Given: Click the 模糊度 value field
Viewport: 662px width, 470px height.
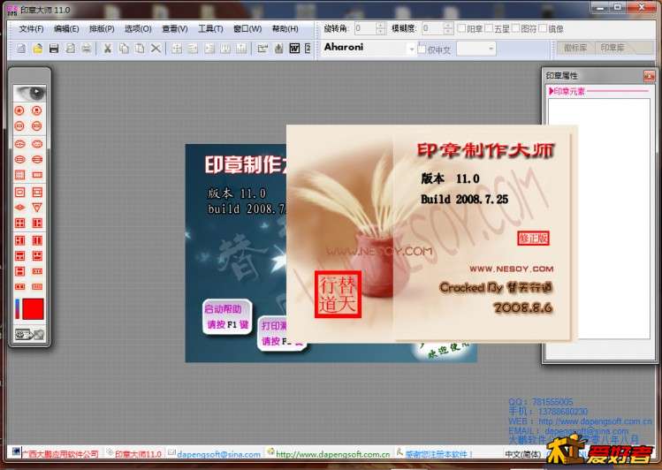Looking at the screenshot, I should click(432, 28).
